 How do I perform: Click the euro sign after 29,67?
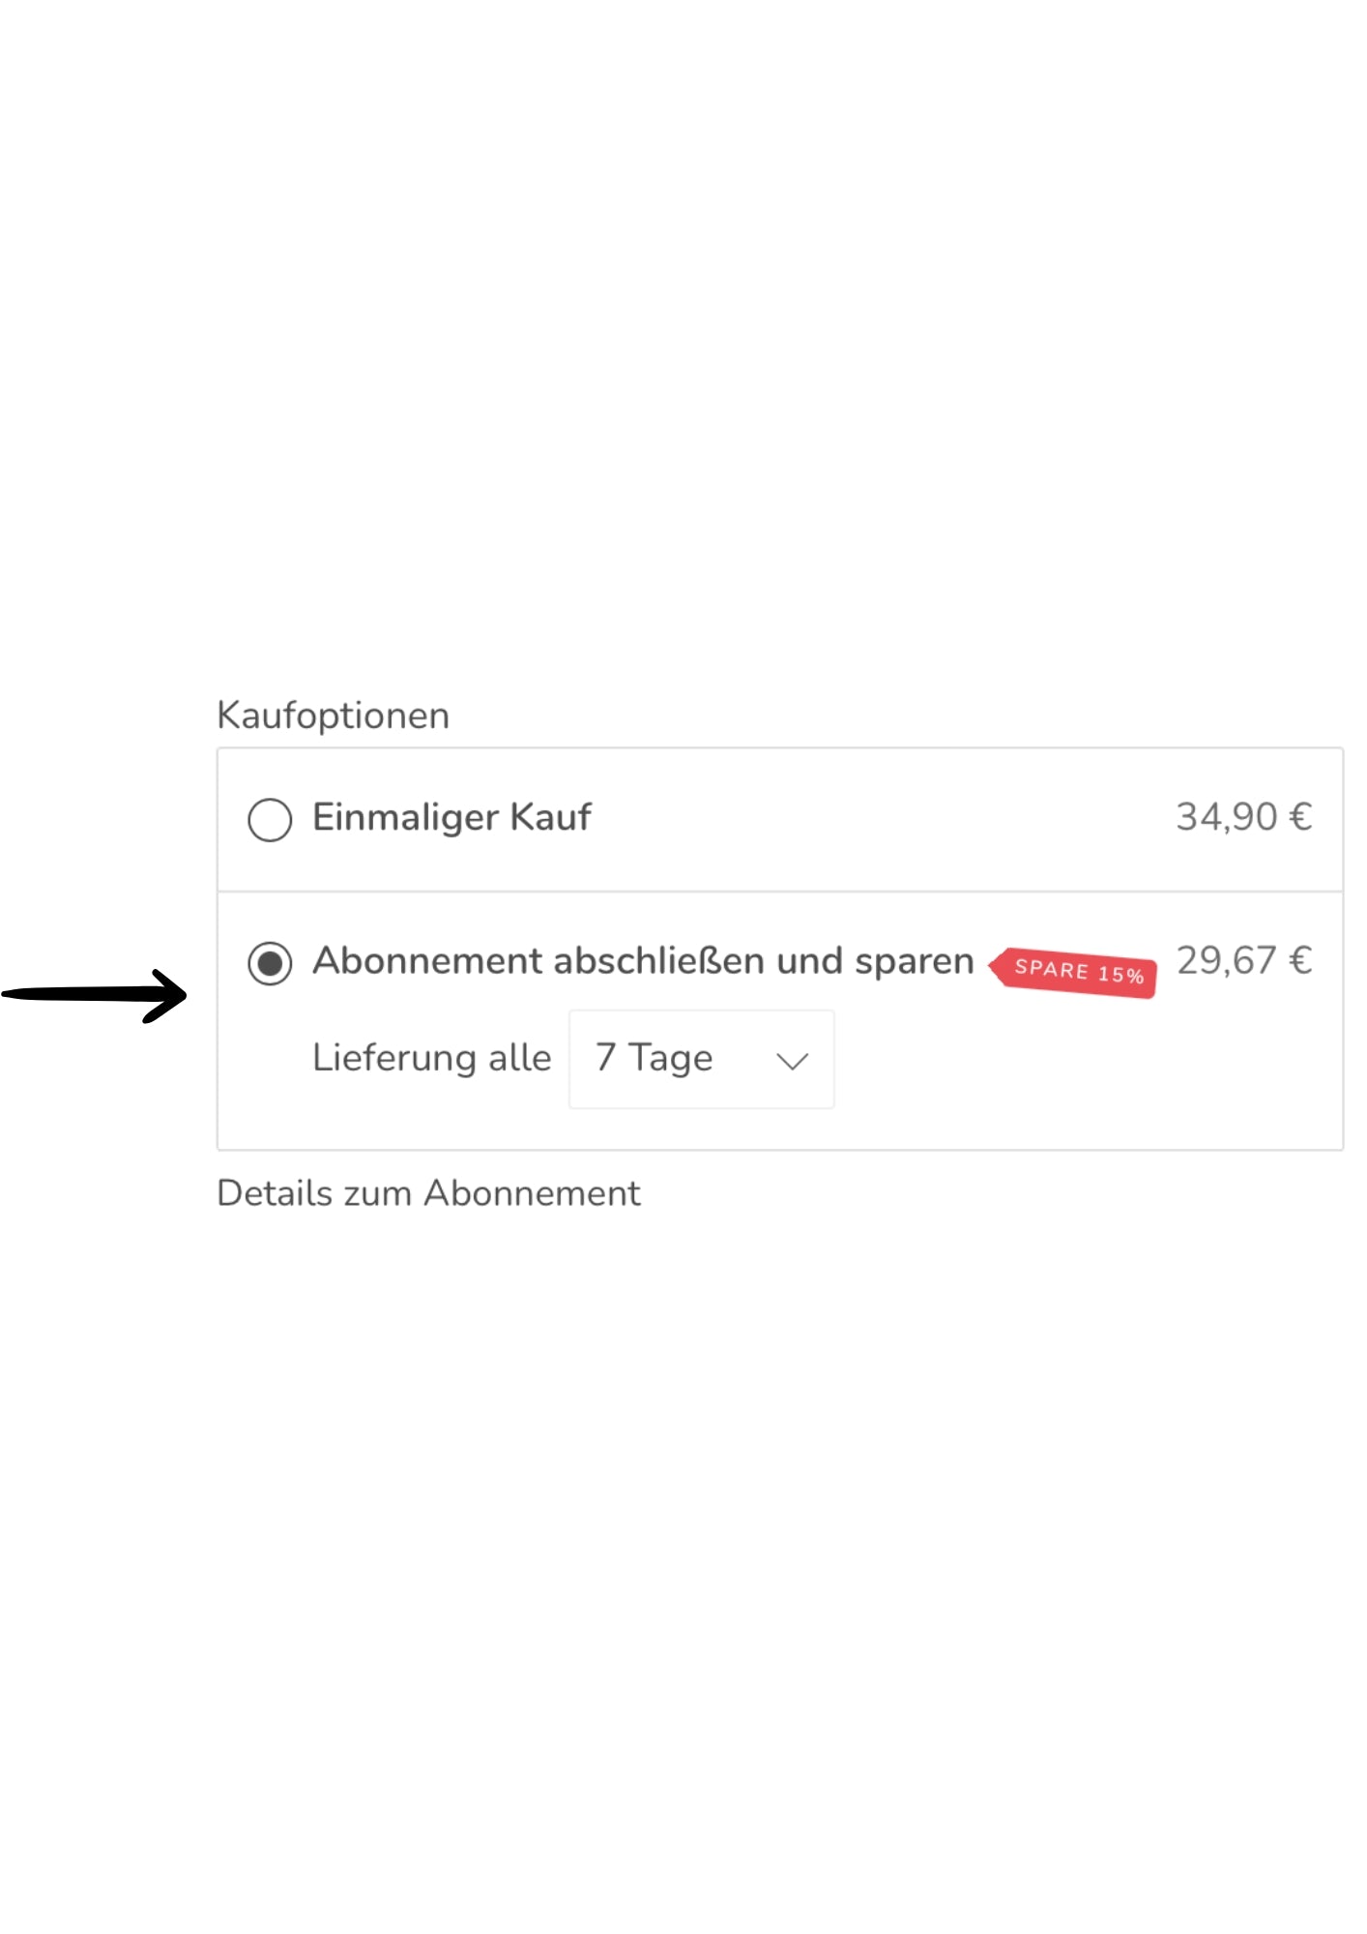click(1300, 961)
